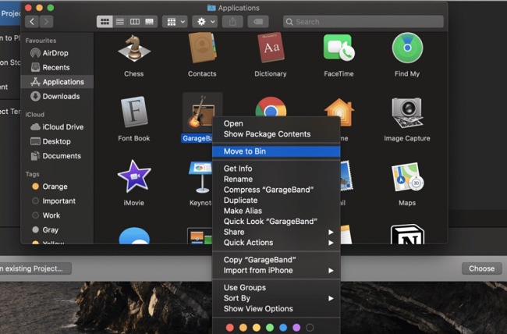Switch to list view
The height and width of the screenshot is (334, 507).
[x=119, y=22]
